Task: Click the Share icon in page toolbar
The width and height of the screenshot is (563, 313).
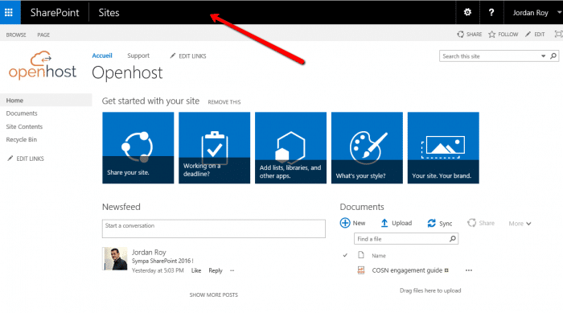Action: point(460,34)
